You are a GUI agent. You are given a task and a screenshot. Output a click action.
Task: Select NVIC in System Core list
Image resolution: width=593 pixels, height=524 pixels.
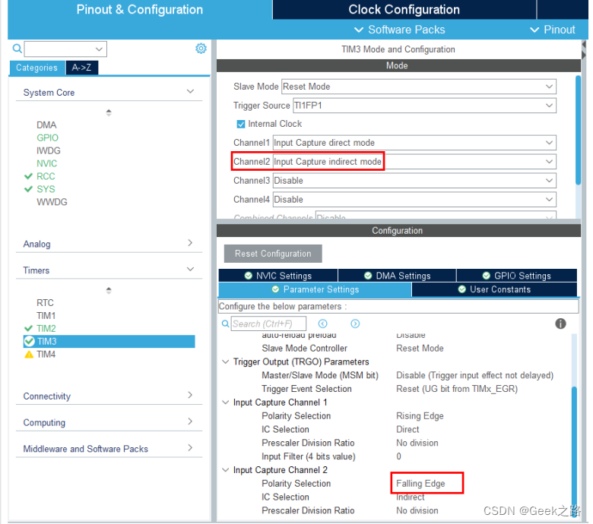(x=46, y=163)
